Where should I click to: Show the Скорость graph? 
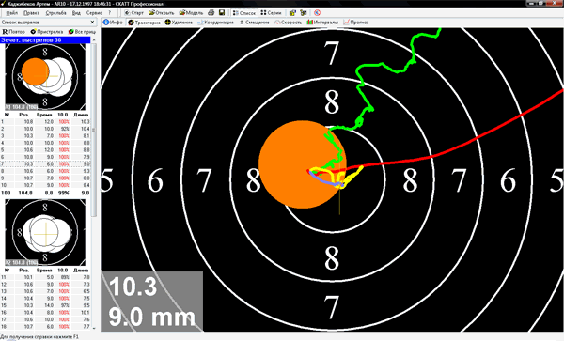[289, 23]
